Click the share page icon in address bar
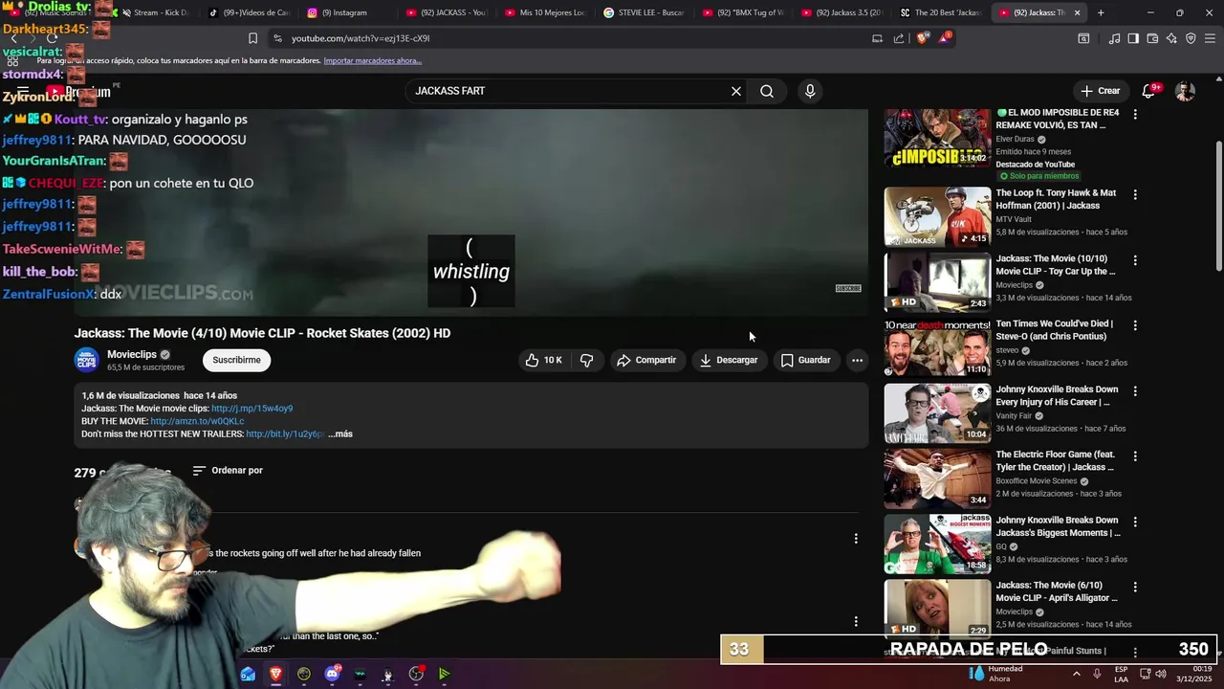 click(899, 38)
